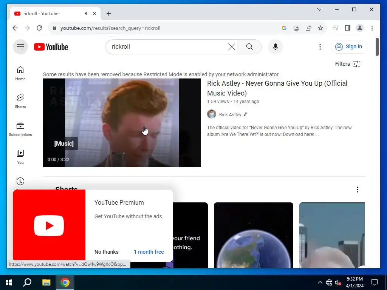Image resolution: width=387 pixels, height=290 pixels.
Task: Install the app via download icon
Action: (x=296, y=28)
